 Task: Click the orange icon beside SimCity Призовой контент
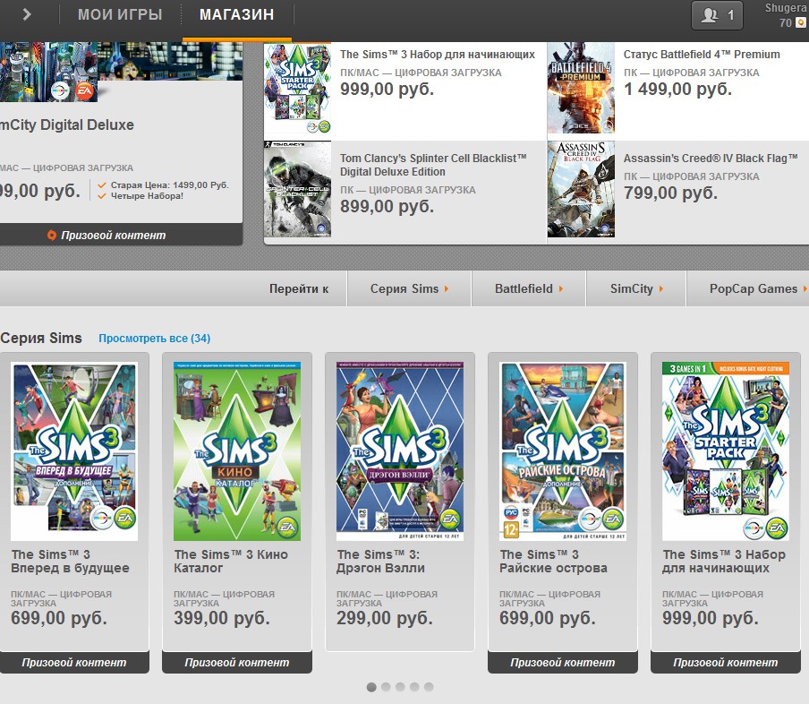coord(52,235)
